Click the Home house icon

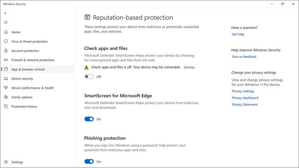point(6,32)
